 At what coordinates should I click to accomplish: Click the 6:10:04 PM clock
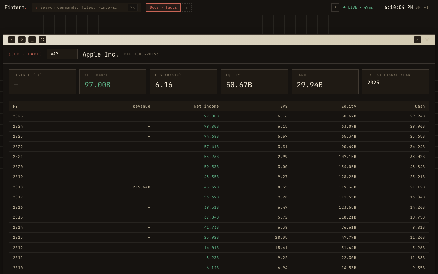[x=399, y=8]
